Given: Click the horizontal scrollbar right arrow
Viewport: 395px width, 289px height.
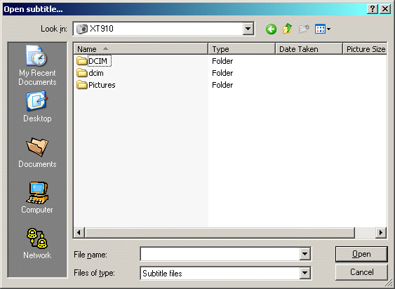Looking at the screenshot, I should click(x=381, y=232).
